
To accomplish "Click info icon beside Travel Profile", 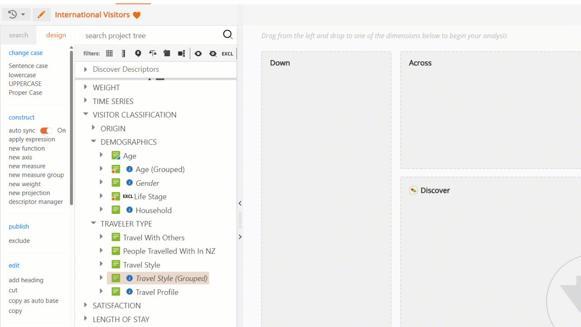I will coord(129,292).
